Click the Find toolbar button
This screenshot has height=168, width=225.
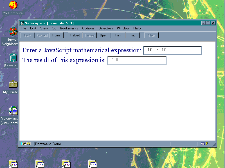(132, 35)
